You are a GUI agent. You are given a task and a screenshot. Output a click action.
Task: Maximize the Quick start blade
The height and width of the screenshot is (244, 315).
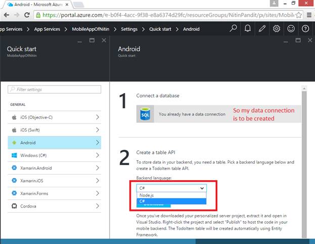92,40
